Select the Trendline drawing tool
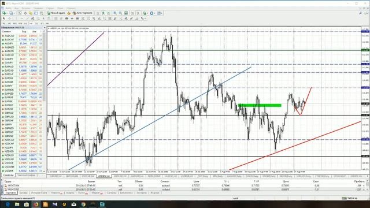370x208 pixels. click(x=27, y=18)
